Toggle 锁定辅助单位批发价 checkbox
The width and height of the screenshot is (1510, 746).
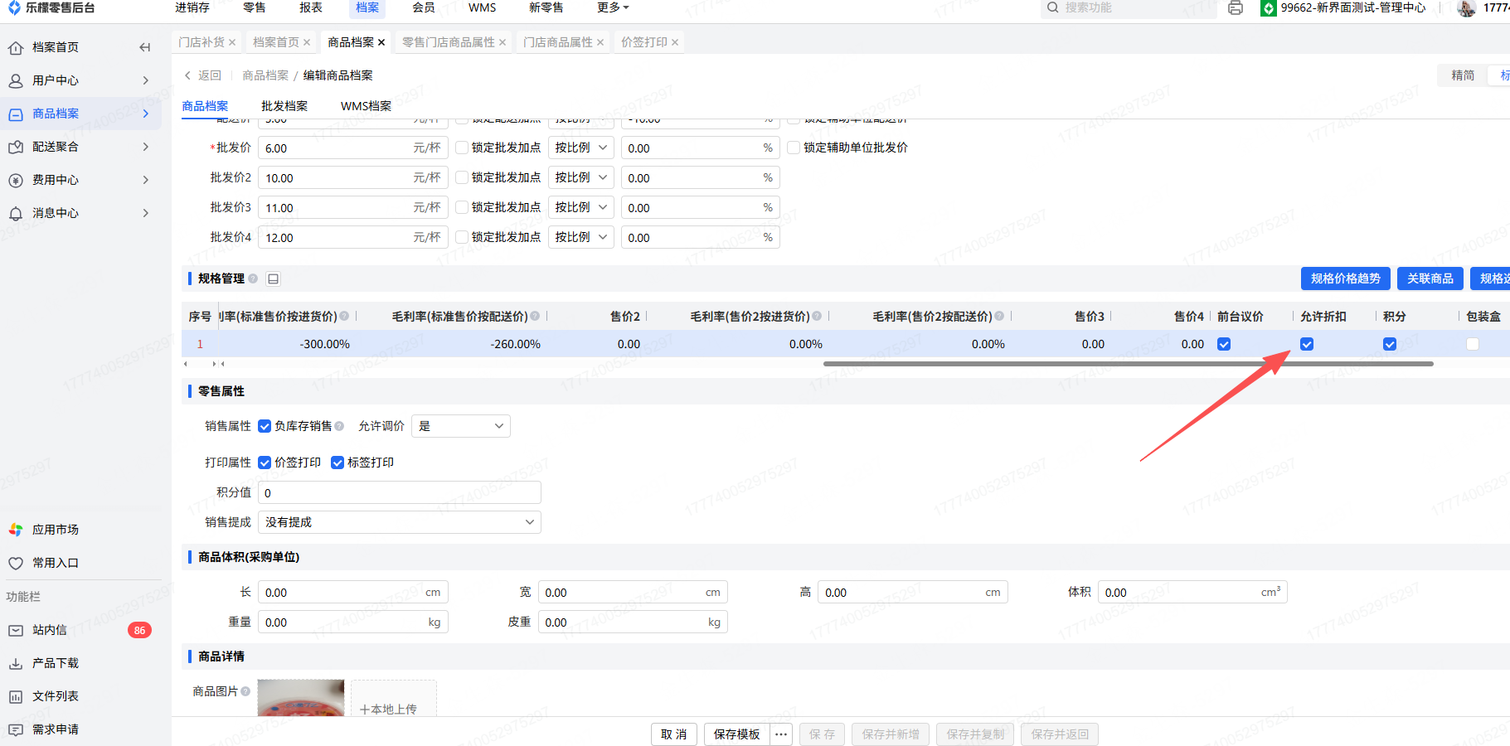coord(794,148)
